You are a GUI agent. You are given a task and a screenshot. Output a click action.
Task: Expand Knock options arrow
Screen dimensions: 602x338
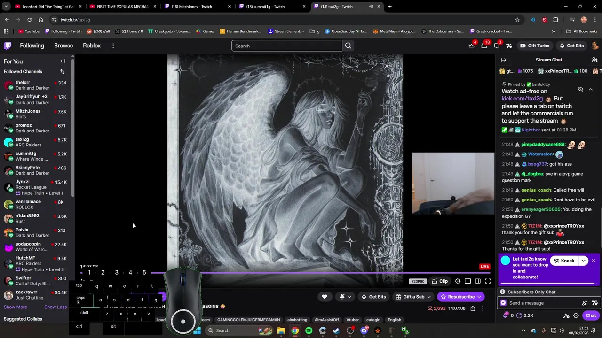[584, 261]
